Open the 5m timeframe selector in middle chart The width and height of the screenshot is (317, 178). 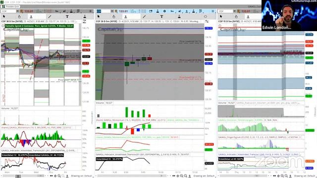(172, 11)
